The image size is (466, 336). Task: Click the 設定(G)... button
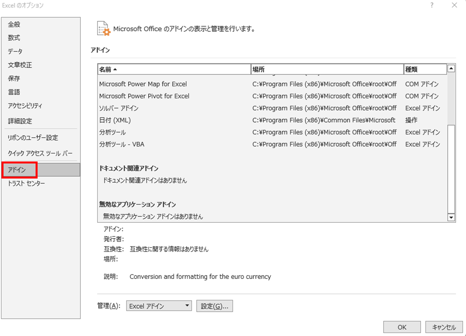(214, 306)
